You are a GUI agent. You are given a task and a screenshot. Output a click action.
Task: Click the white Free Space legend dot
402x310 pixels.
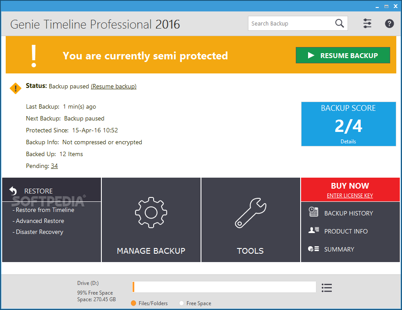click(182, 303)
